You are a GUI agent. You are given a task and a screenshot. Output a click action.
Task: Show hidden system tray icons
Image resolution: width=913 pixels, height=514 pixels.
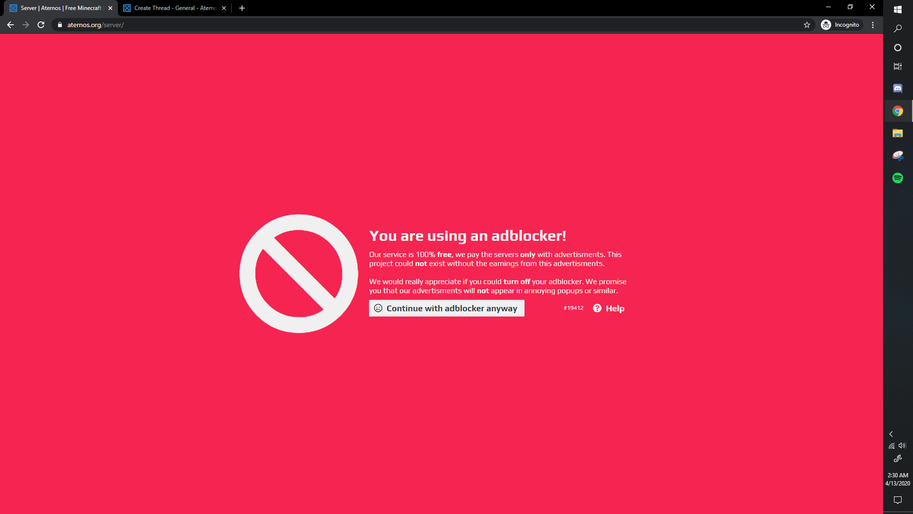click(891, 434)
